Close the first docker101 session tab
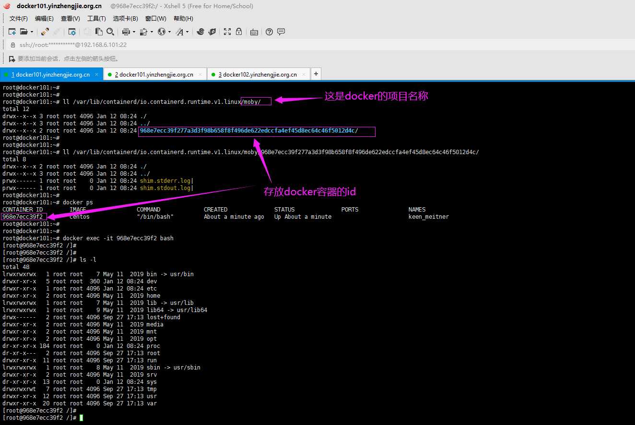The height and width of the screenshot is (425, 635). (97, 75)
